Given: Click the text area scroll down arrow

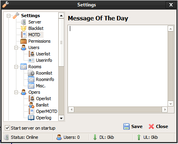Looking at the screenshot, I should click(170, 104).
